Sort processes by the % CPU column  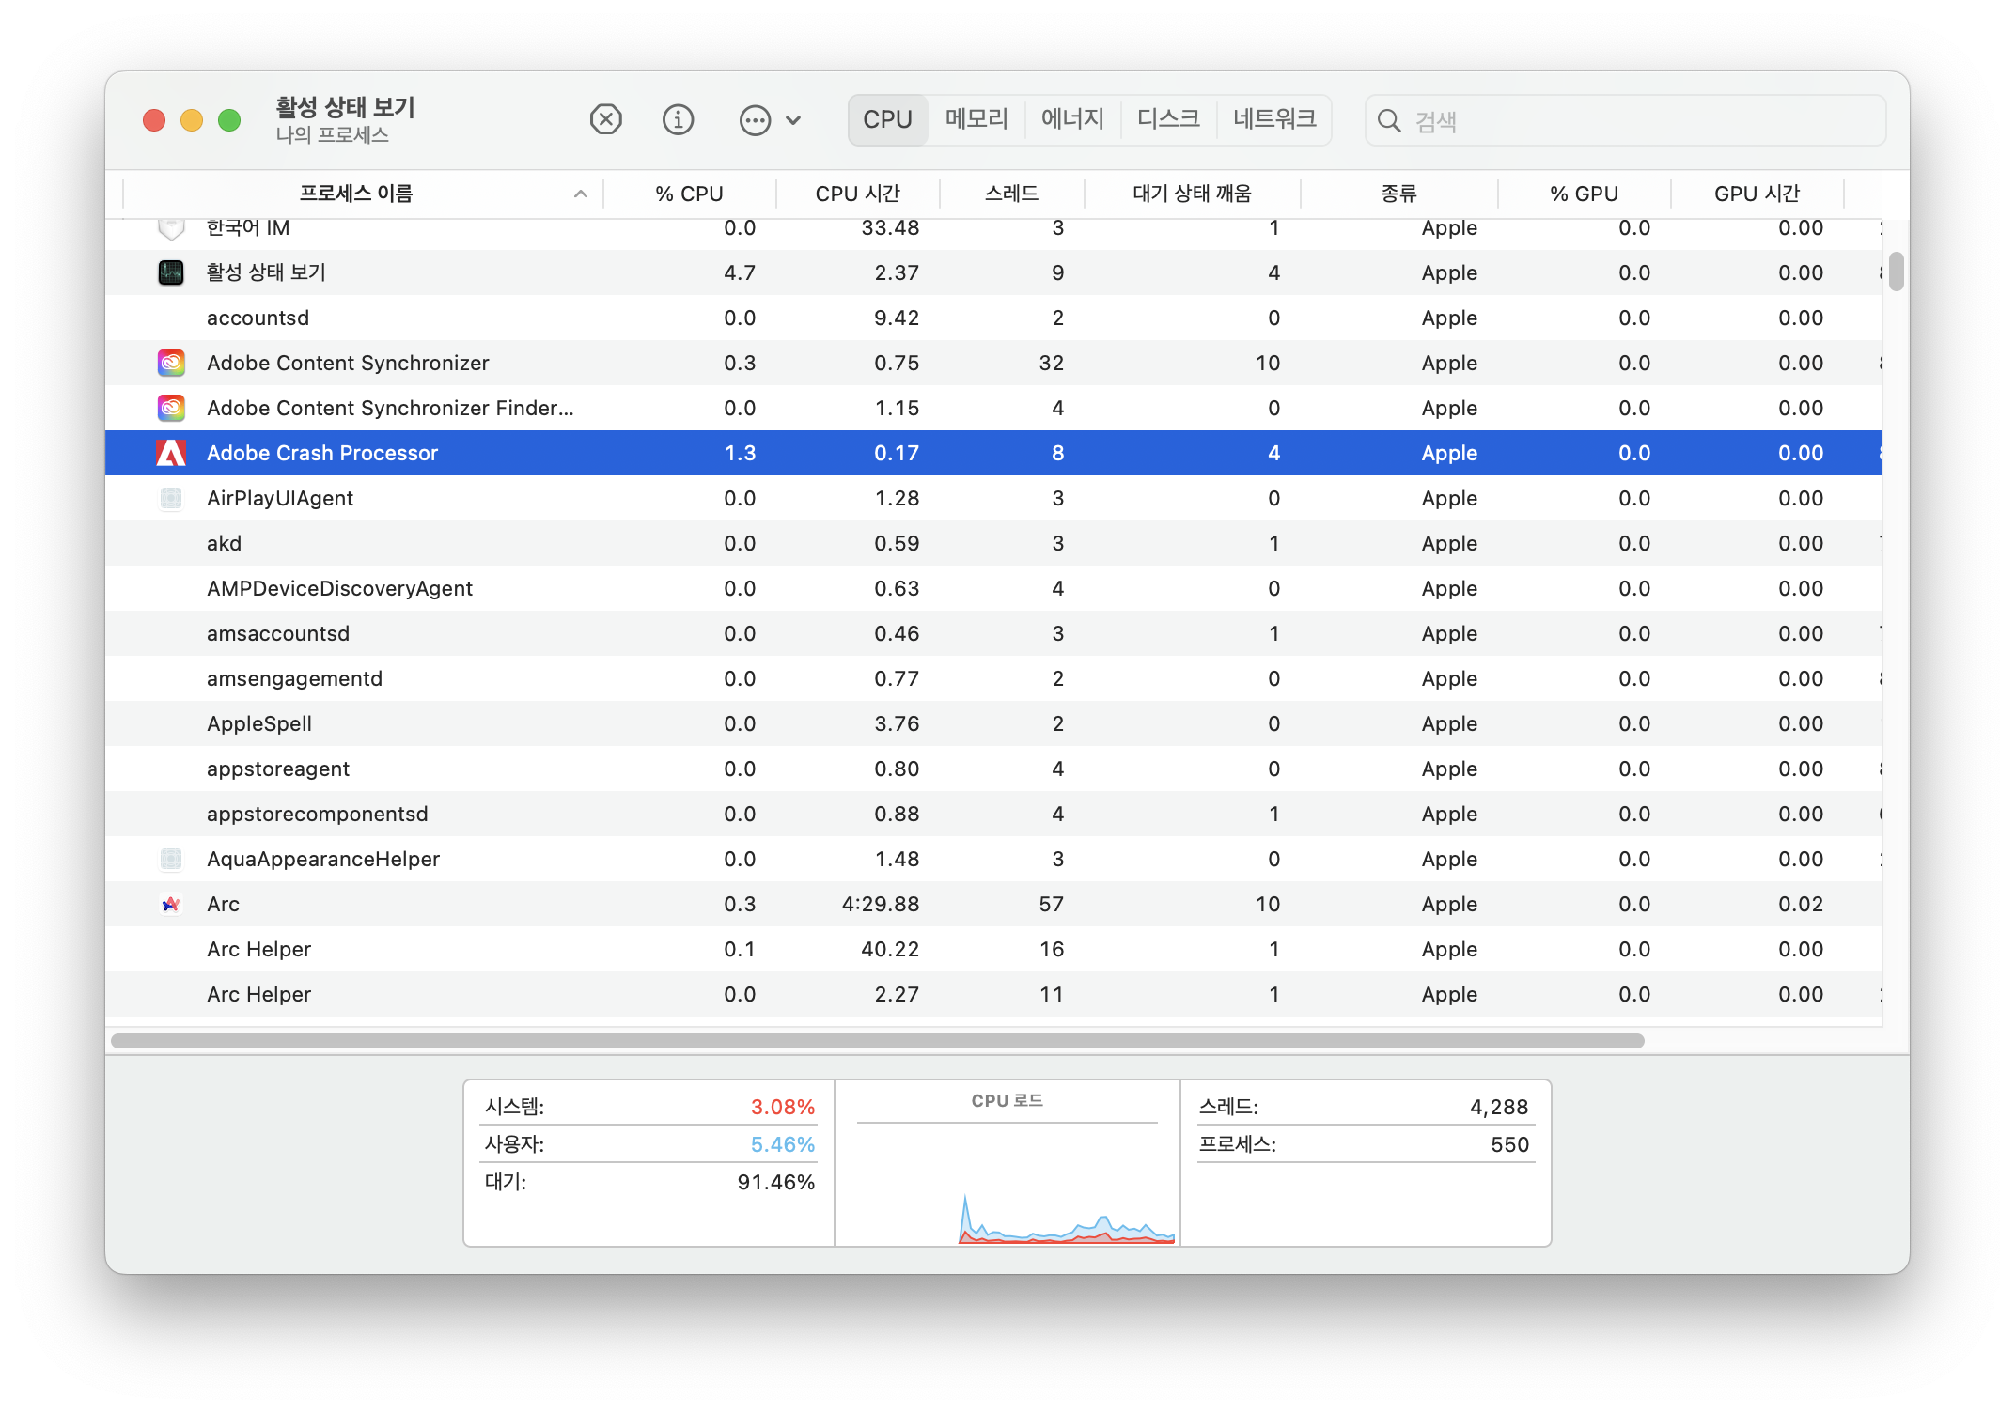(x=690, y=193)
